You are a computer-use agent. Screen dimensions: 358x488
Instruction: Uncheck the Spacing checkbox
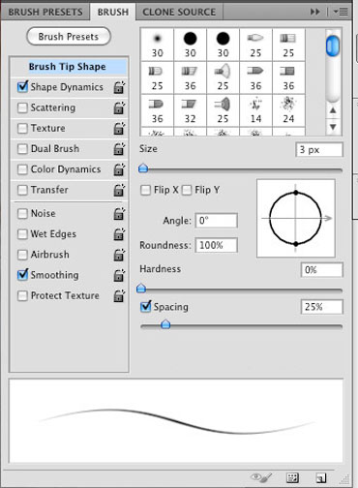coord(146,306)
